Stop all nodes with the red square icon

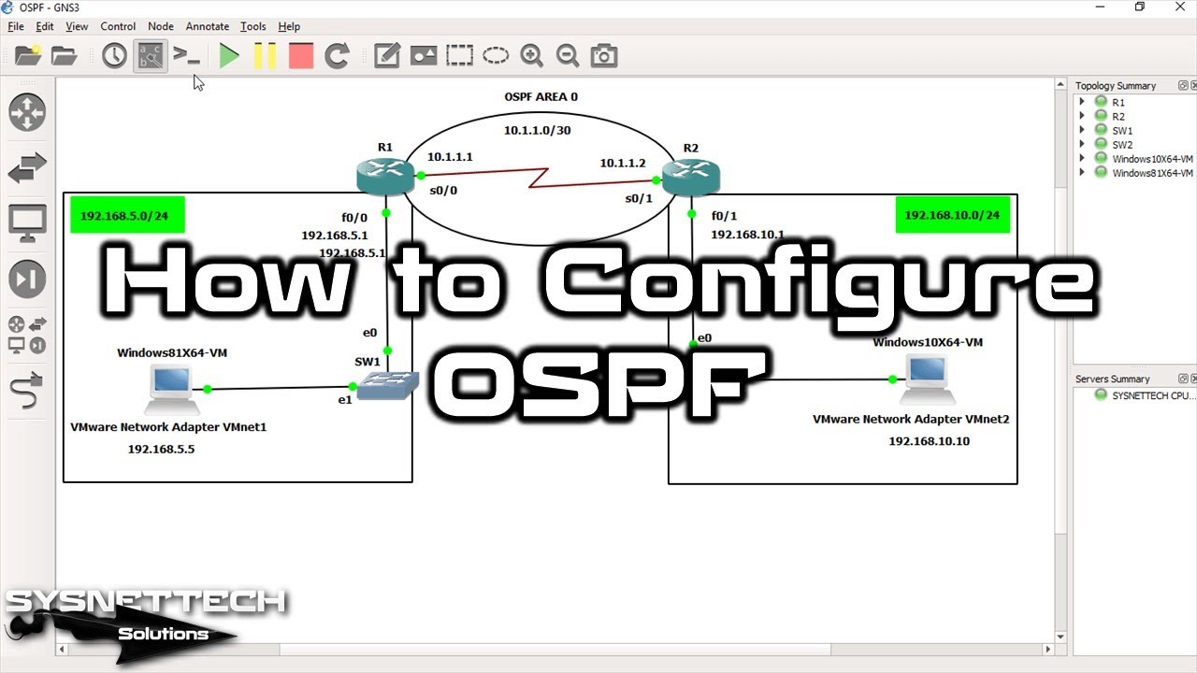pyautogui.click(x=301, y=56)
